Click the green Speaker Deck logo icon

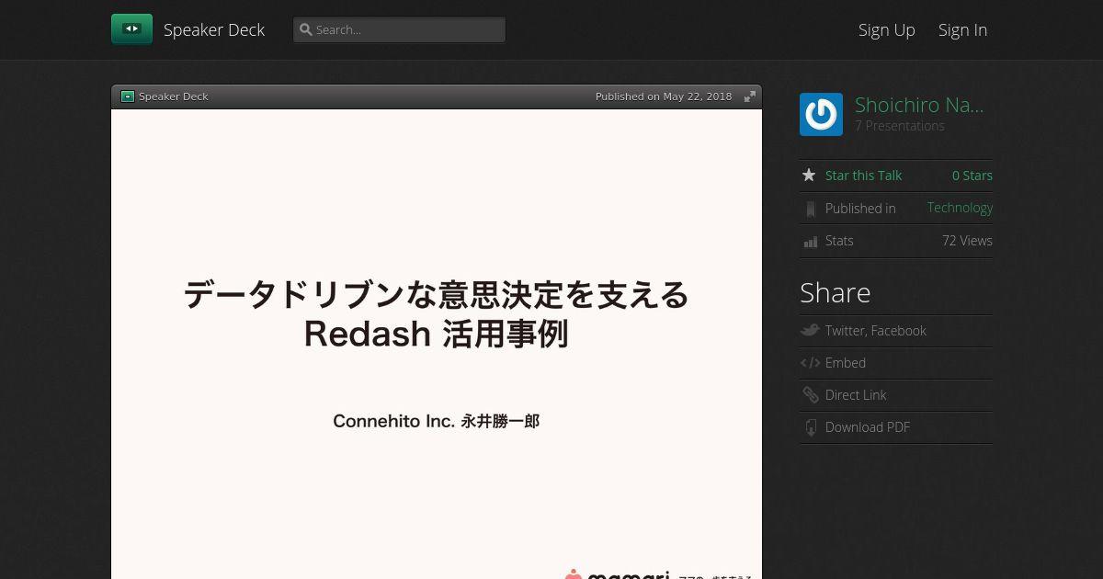click(131, 29)
